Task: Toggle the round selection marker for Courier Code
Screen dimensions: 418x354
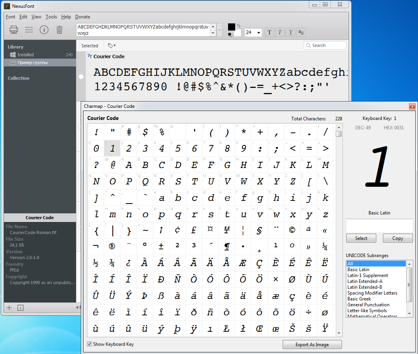Action: point(81,77)
